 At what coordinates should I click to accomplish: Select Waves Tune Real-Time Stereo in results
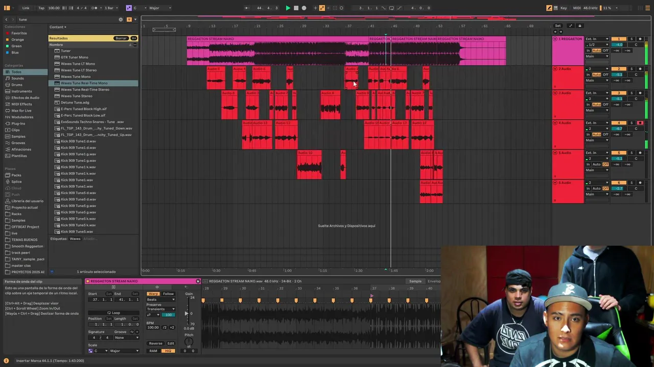85,89
